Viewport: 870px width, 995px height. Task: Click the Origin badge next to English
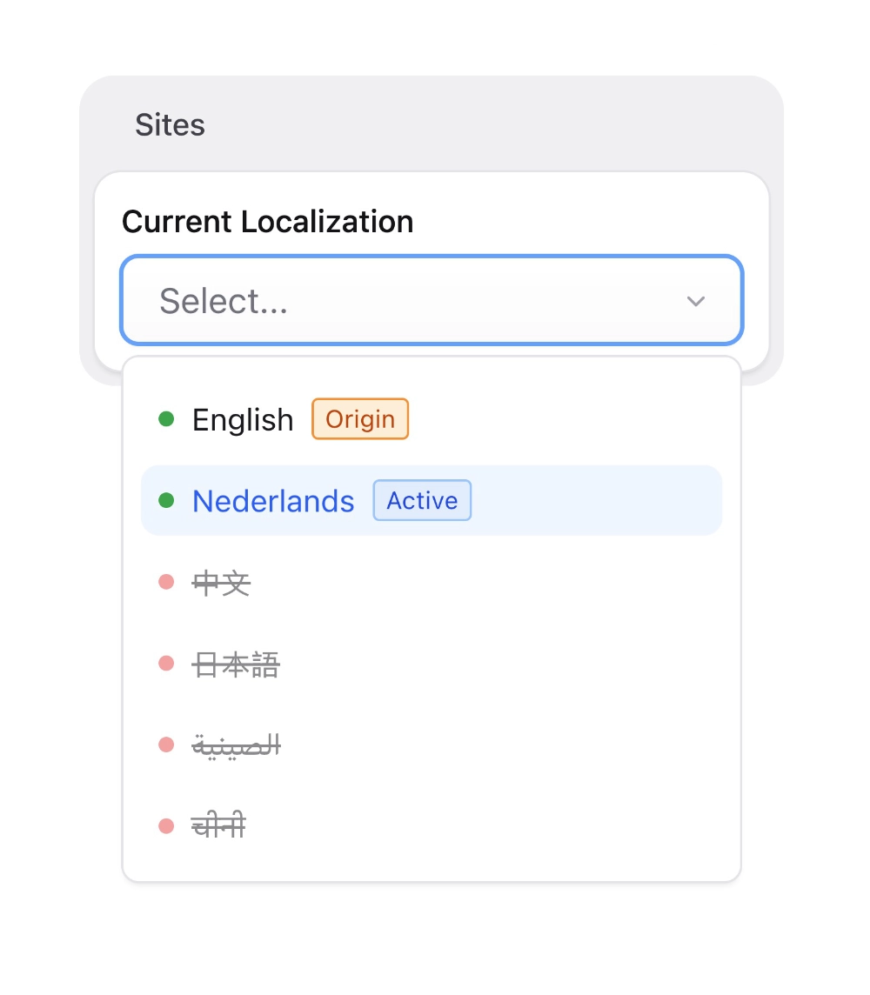click(359, 418)
